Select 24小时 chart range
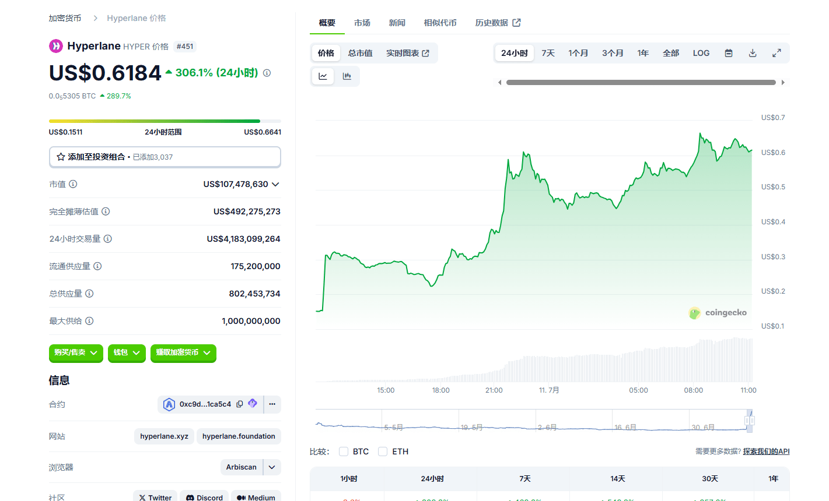Screen dimensions: 829x501 pos(515,53)
